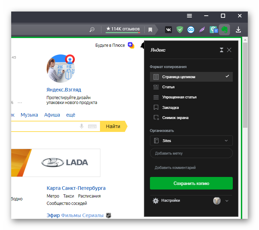Screen dimensions: 259x230
Task: Open the Evernote Web Clipper extension icon
Action: click(x=224, y=30)
